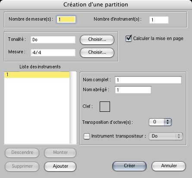This screenshot has height=178, width=192.
Task: Focus the Nombre d'instrument(s) field
Action: click(159, 20)
